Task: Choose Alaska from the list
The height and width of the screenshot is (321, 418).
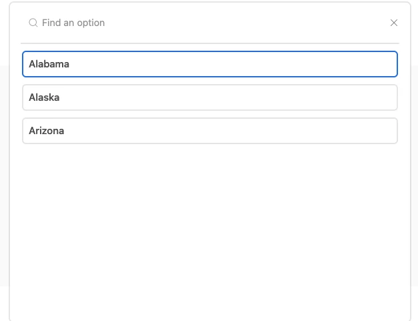Action: (x=210, y=97)
